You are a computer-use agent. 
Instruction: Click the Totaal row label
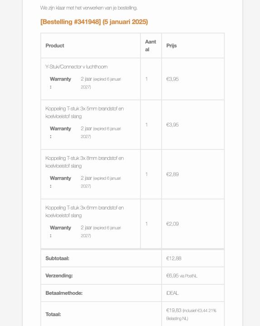click(x=53, y=314)
